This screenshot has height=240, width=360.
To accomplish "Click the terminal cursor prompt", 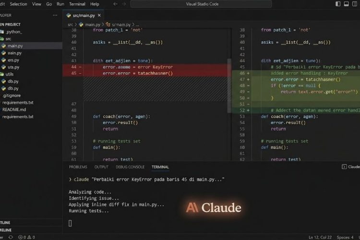I will [70, 223].
